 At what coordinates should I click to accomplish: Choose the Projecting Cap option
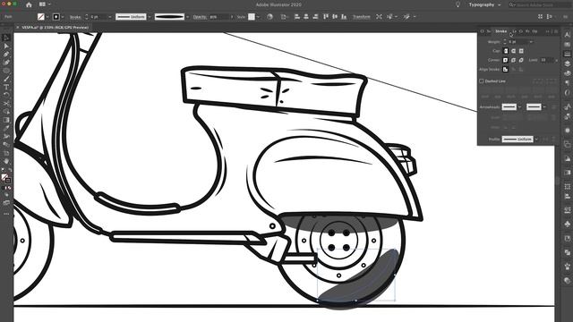pos(521,51)
